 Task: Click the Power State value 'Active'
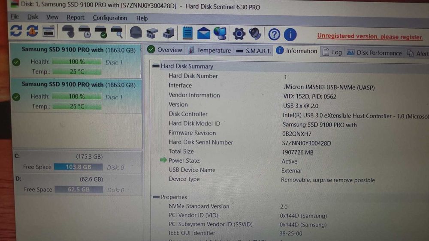coord(289,161)
